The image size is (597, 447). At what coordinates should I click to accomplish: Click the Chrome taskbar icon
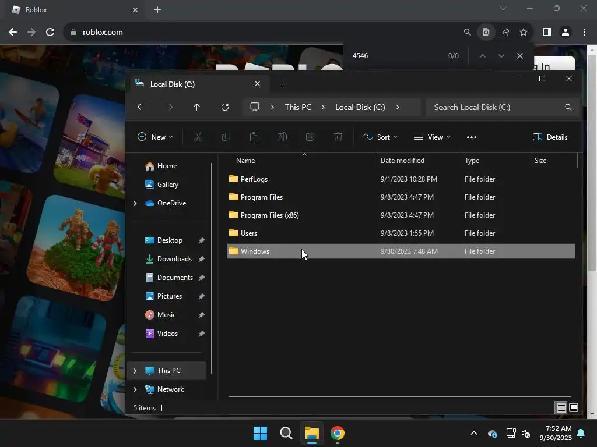point(338,433)
